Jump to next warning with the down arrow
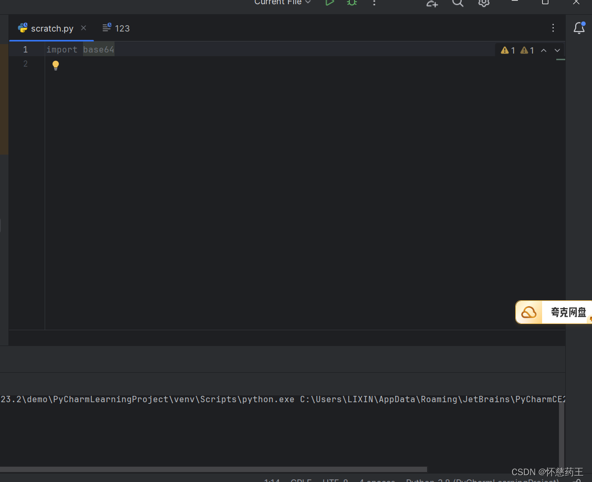This screenshot has width=592, height=482. (557, 50)
